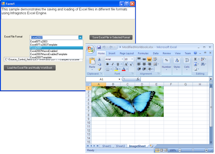Open the Name Box A1 dropdown arrow
Image resolution: width=215 pixels, height=154 pixels.
(x=119, y=79)
